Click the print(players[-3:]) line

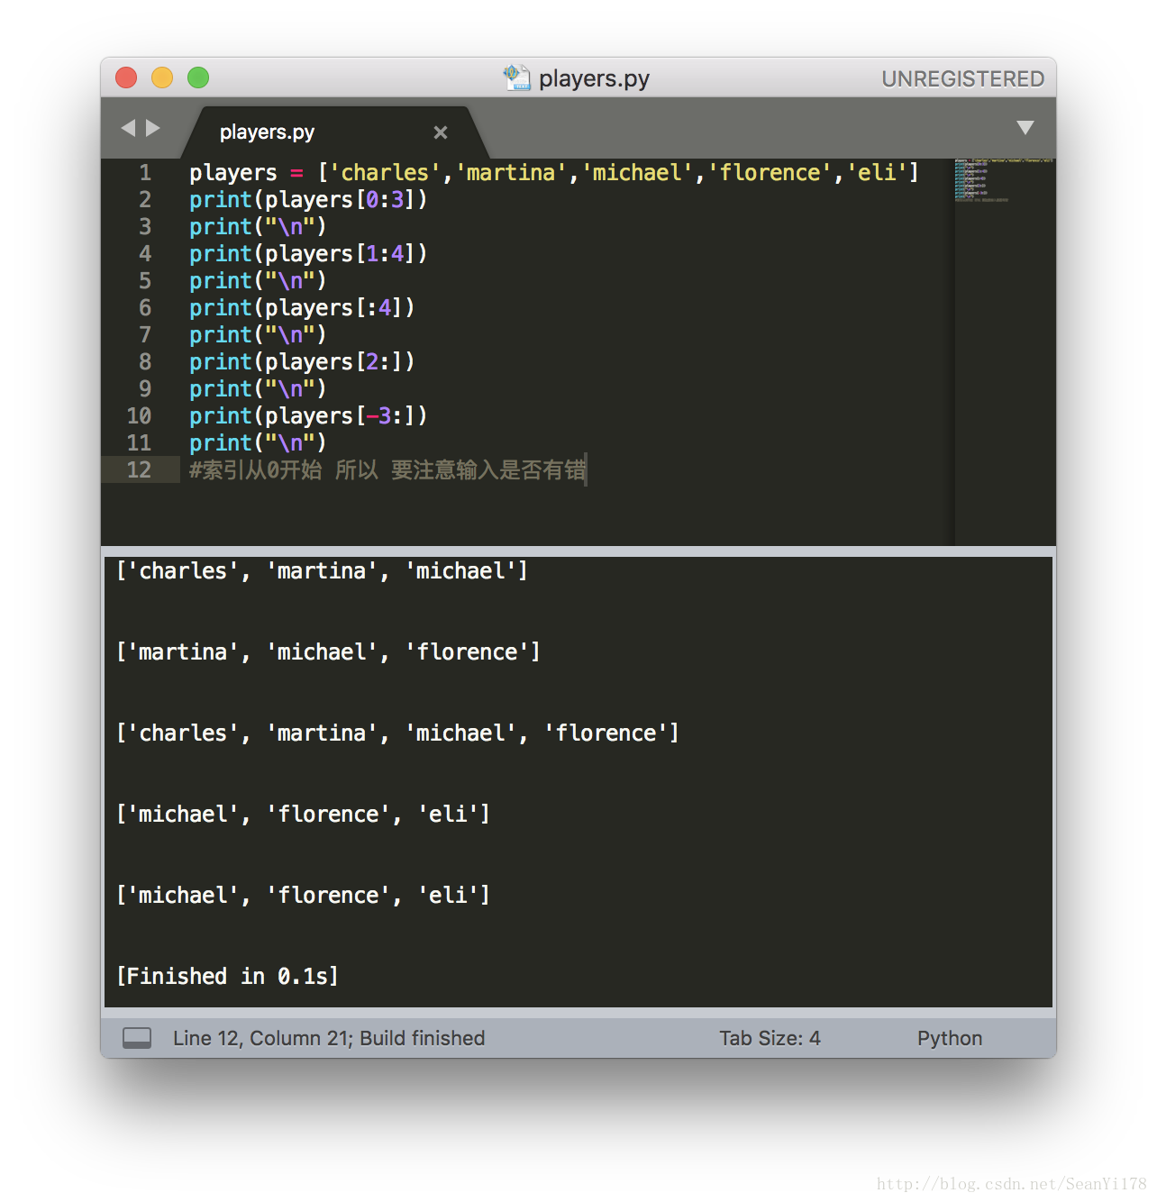pos(308,415)
